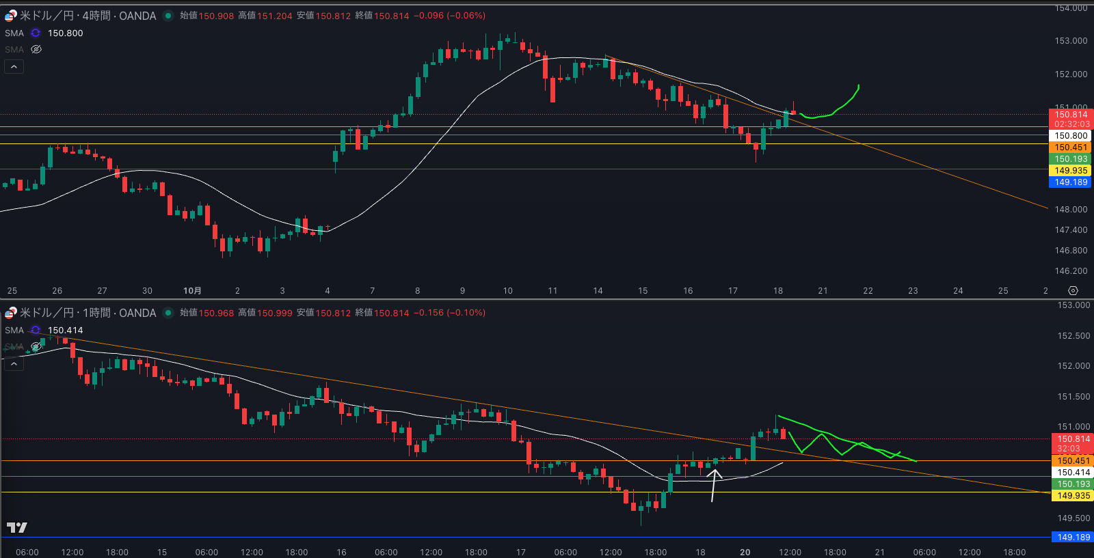Click the orange 150.451 price label on lower chart
The height and width of the screenshot is (558, 1094).
pos(1073,461)
